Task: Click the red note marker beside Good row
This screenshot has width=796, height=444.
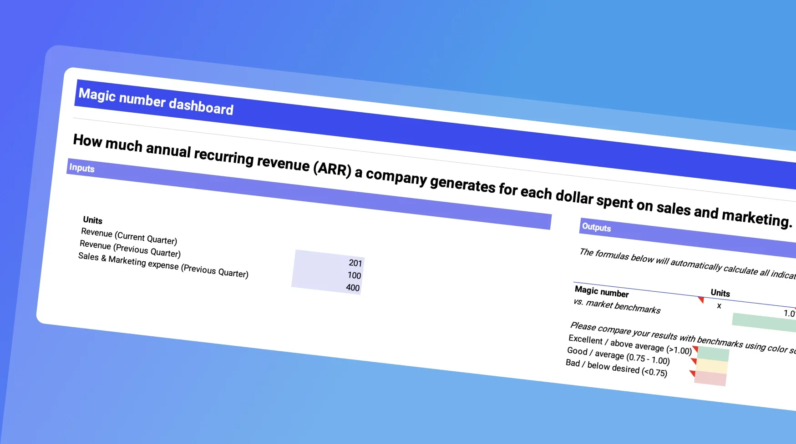Action: [693, 361]
